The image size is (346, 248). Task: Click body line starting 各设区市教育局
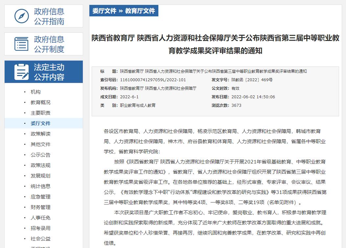click(212, 131)
